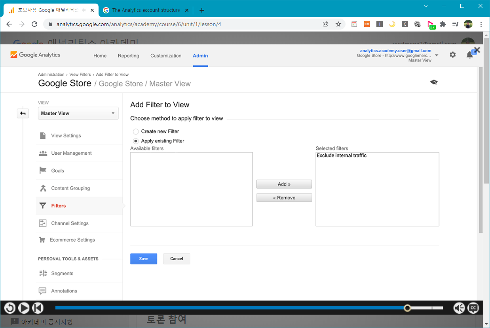The height and width of the screenshot is (328, 490).
Task: Click the Annotations speech bubble icon
Action: click(42, 291)
